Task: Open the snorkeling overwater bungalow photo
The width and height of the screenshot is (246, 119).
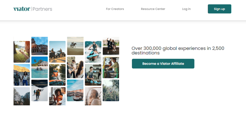Action: tap(40, 67)
